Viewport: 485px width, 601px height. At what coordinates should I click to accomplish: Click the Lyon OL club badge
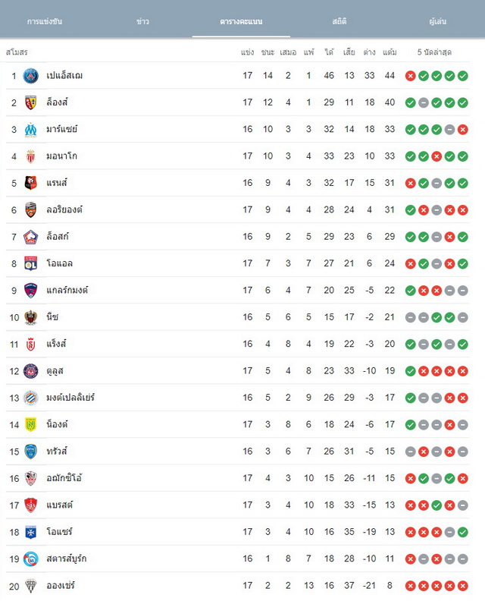click(x=30, y=264)
